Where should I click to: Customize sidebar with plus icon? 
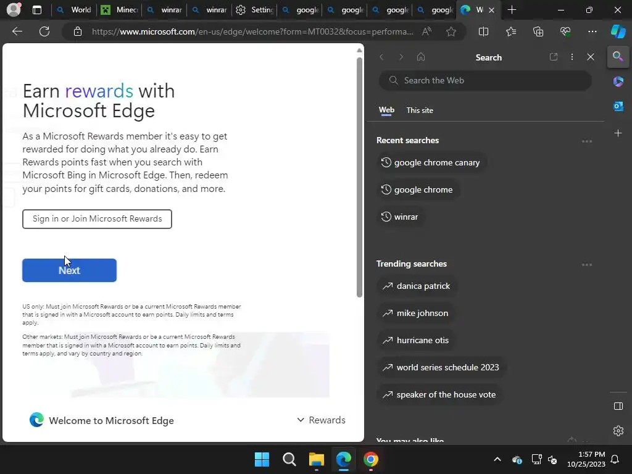pyautogui.click(x=618, y=133)
